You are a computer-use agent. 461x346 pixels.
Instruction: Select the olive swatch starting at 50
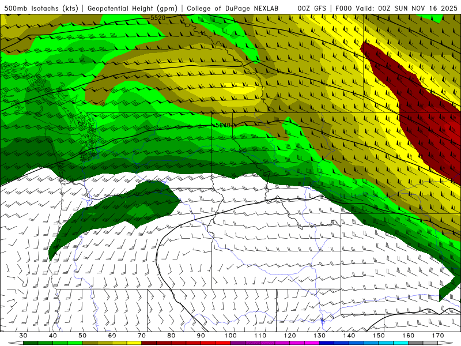pyautogui.click(x=90, y=343)
